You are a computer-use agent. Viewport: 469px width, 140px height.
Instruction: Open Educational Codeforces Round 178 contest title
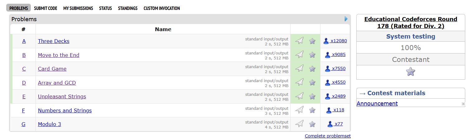(410, 23)
